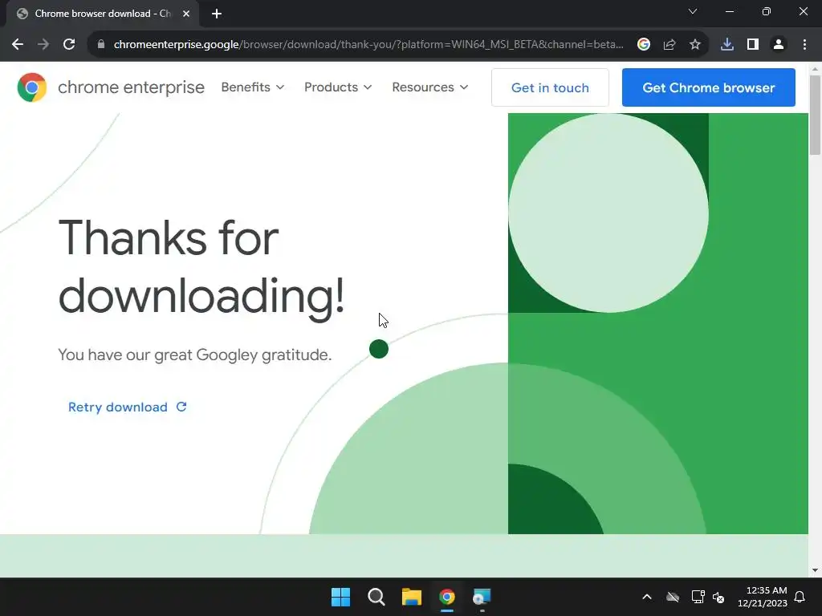Click the forward navigation arrow

(x=43, y=45)
